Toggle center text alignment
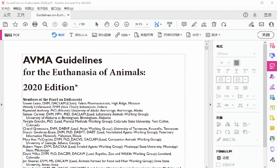Viewport: 277px width, 168px height. 228,88
